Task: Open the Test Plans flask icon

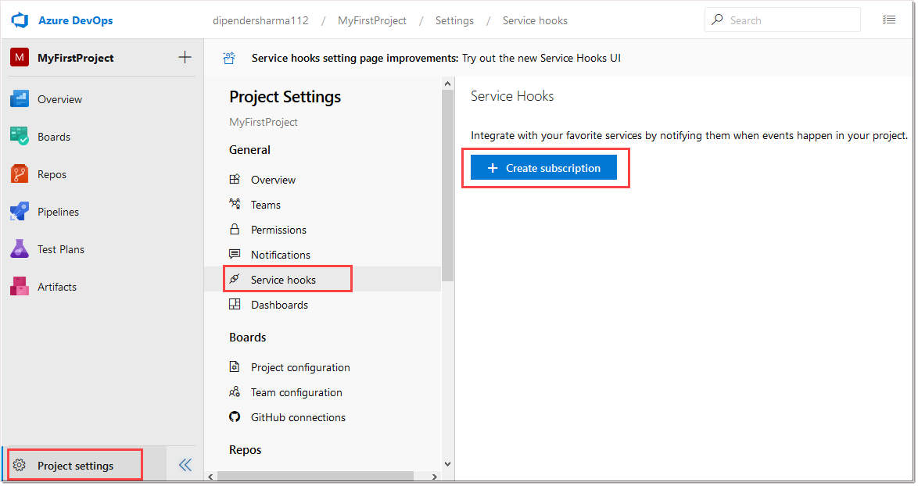Action: (20, 249)
